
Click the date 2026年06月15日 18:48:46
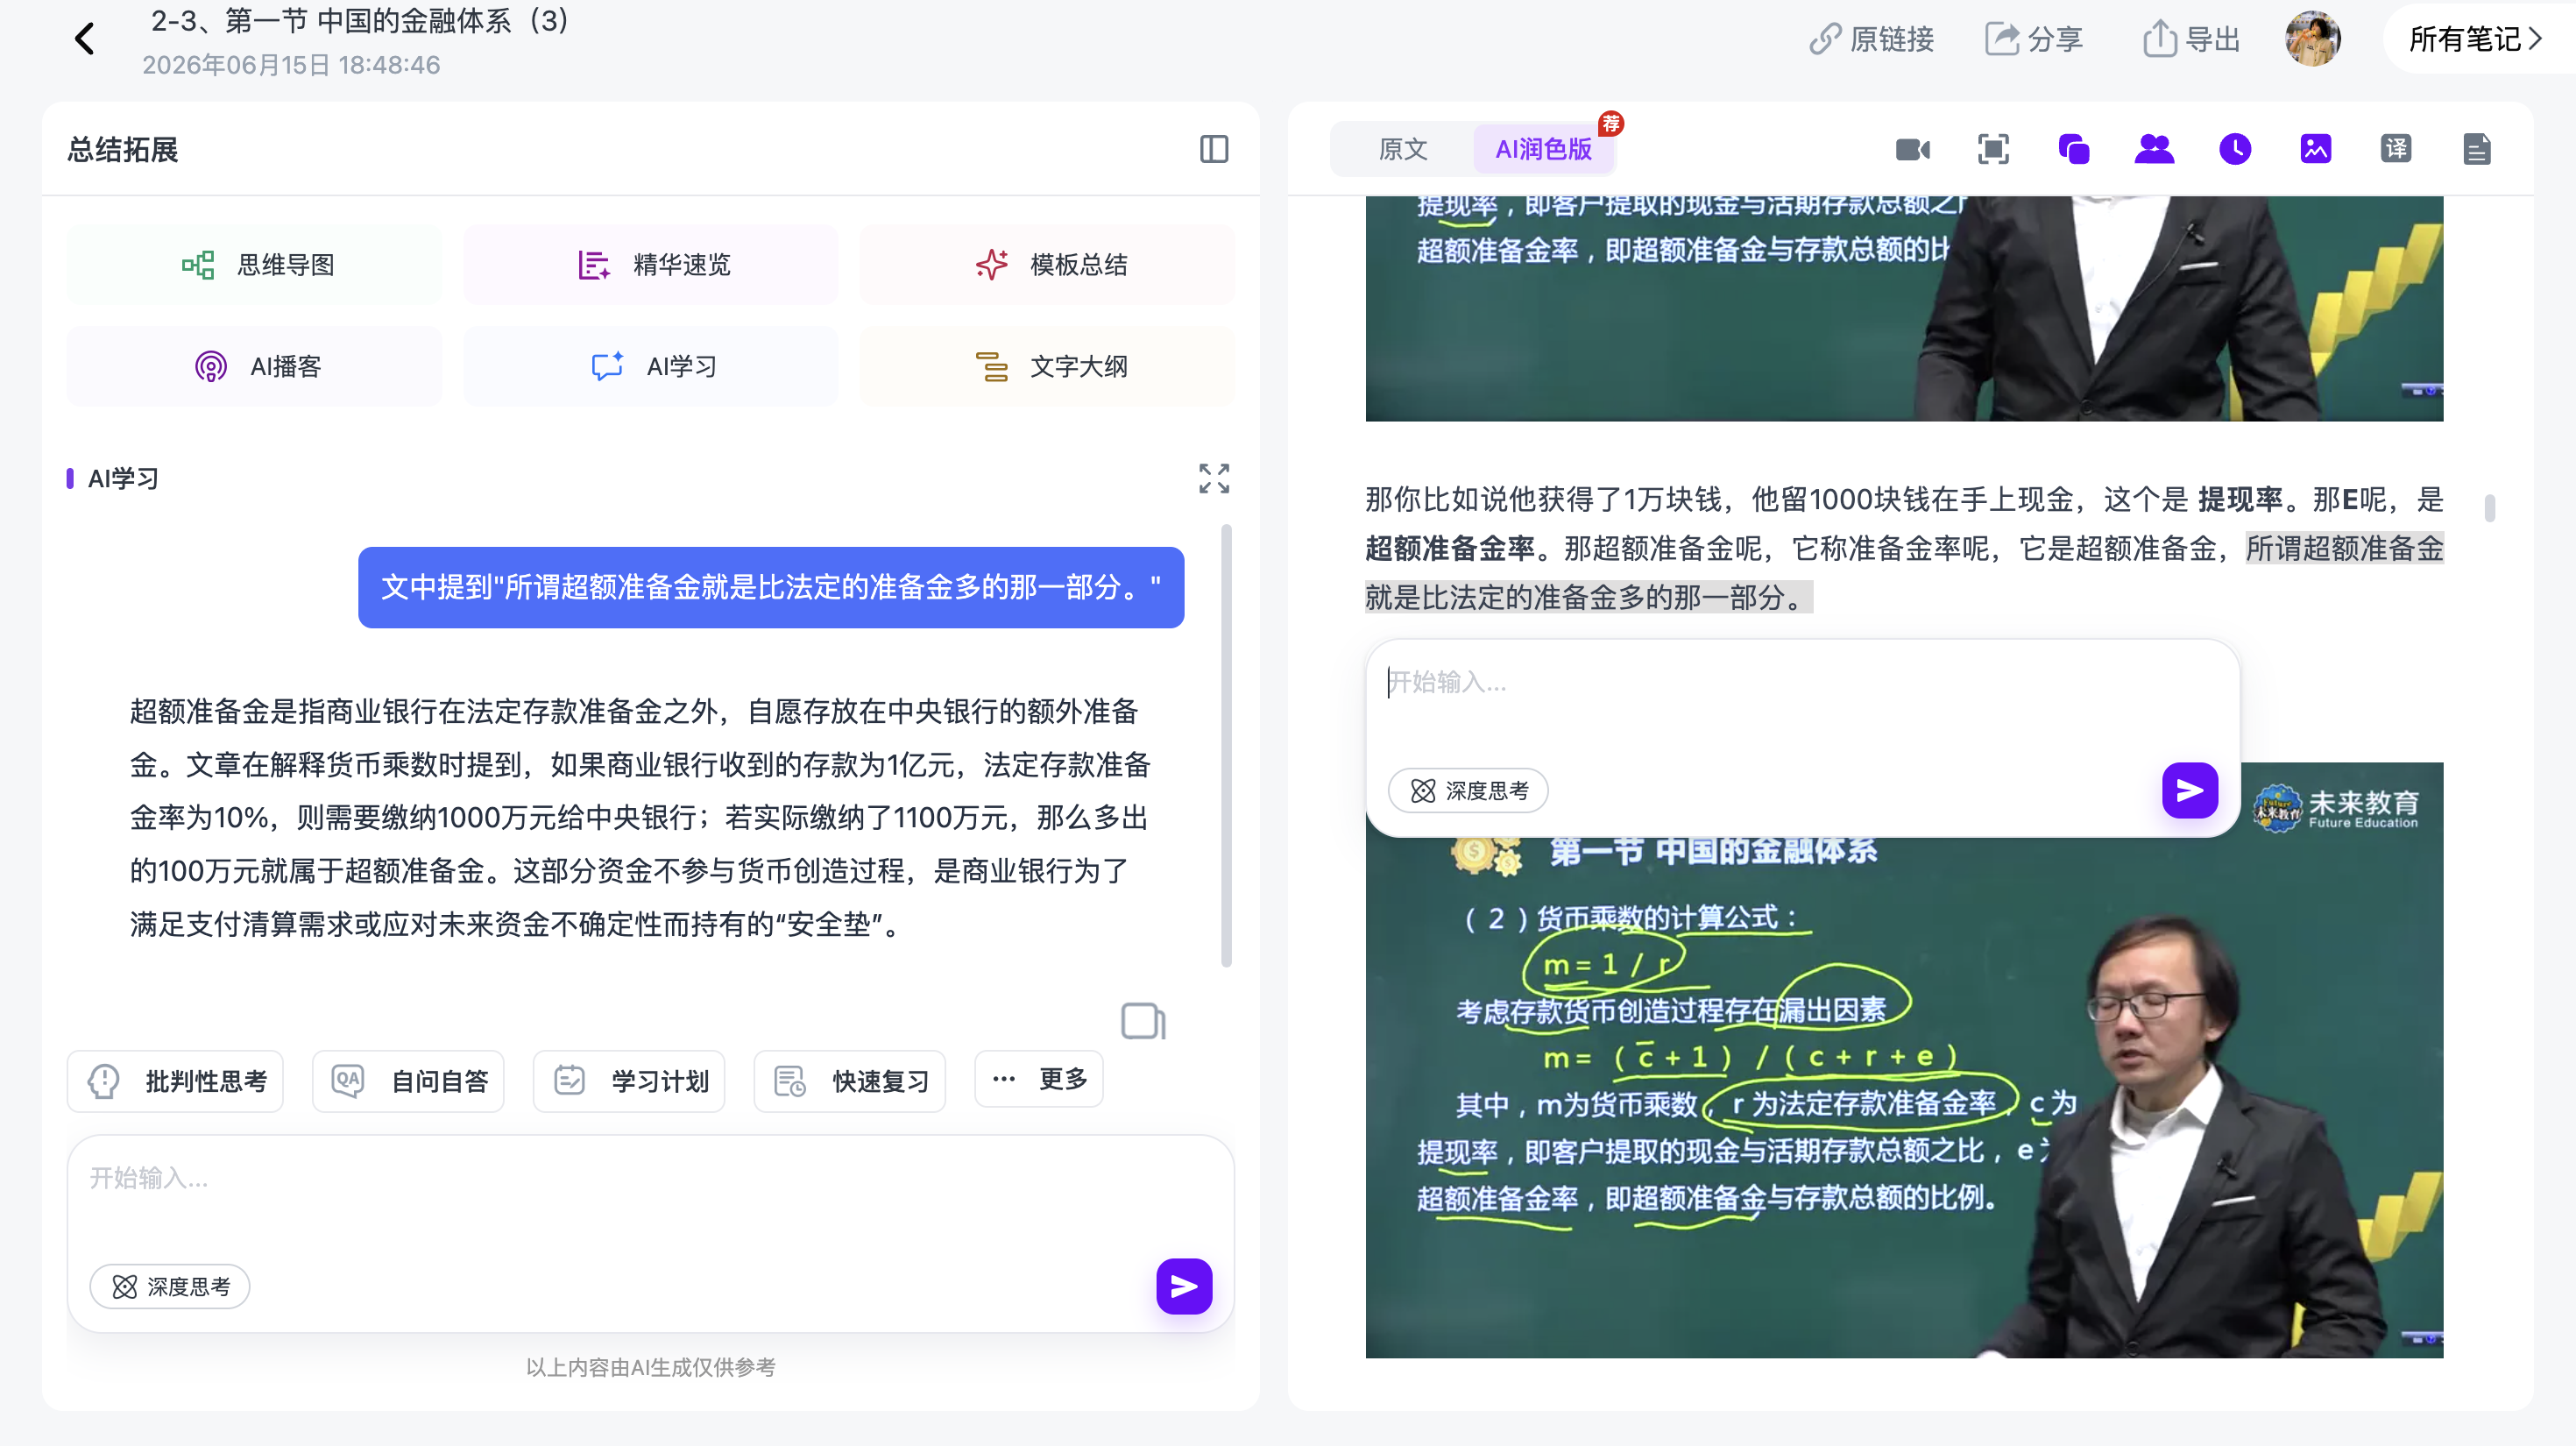[x=291, y=65]
